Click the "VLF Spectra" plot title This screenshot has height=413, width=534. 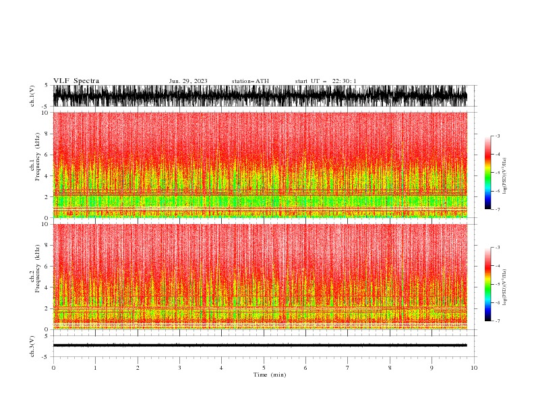tap(76, 81)
